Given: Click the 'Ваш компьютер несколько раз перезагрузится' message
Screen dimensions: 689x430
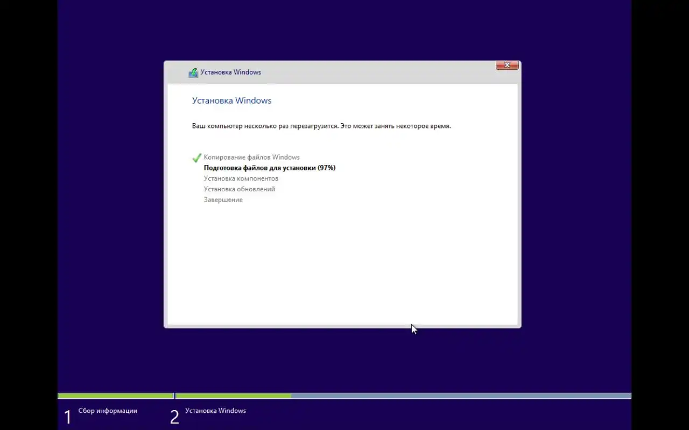Looking at the screenshot, I should coord(321,126).
